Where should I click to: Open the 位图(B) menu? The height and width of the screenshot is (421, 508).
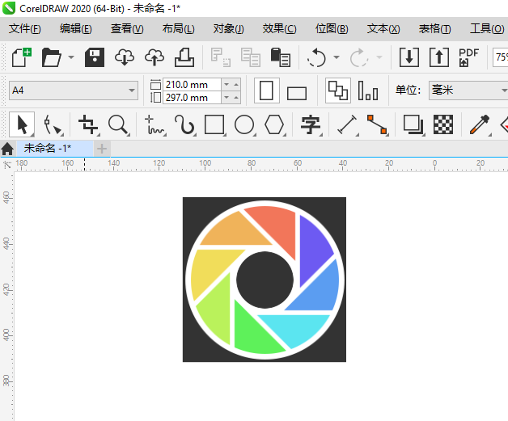click(x=332, y=29)
